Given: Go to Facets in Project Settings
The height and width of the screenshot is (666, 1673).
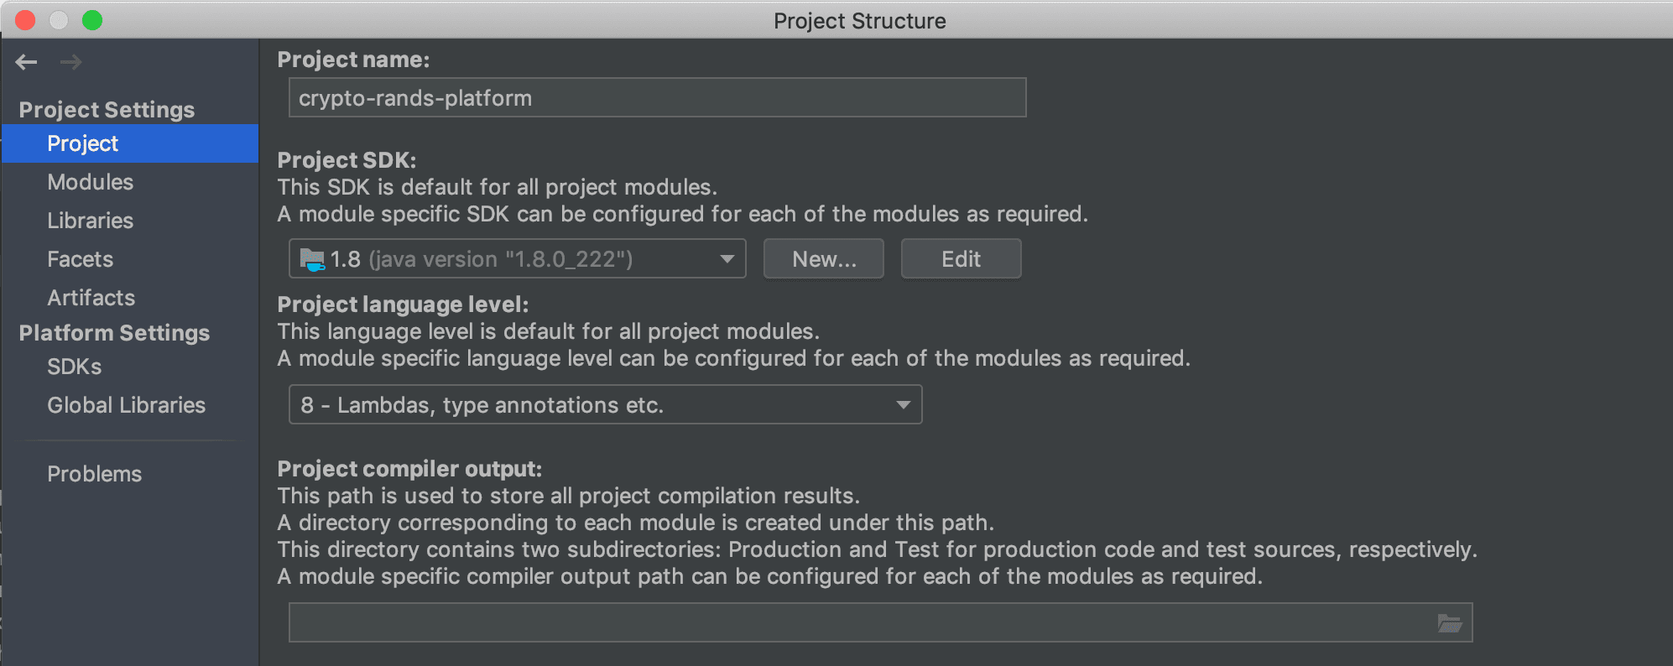Looking at the screenshot, I should (x=81, y=259).
